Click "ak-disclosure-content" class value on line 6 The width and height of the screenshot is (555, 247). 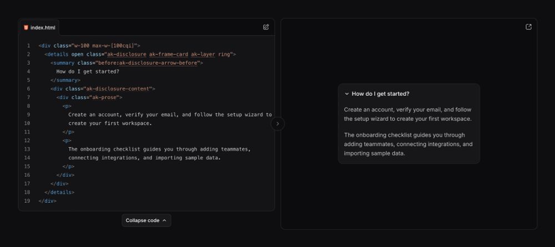(x=118, y=89)
